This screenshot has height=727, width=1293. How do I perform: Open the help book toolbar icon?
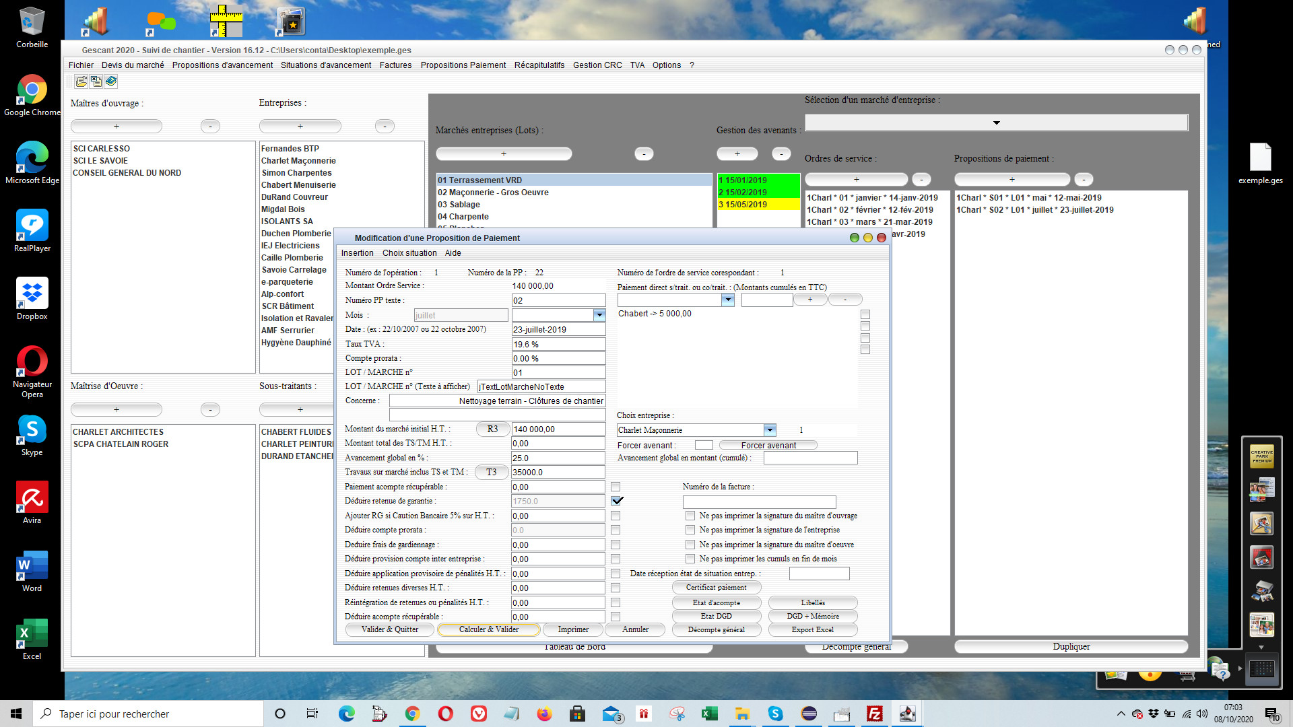point(111,81)
